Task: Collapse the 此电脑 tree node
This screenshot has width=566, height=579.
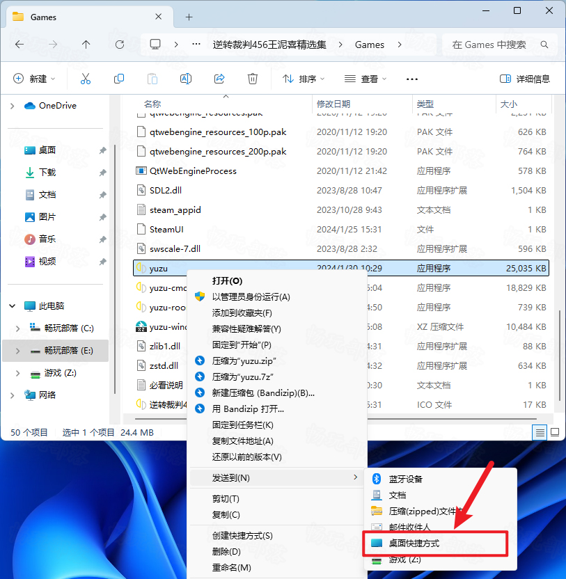Action: pyautogui.click(x=13, y=306)
